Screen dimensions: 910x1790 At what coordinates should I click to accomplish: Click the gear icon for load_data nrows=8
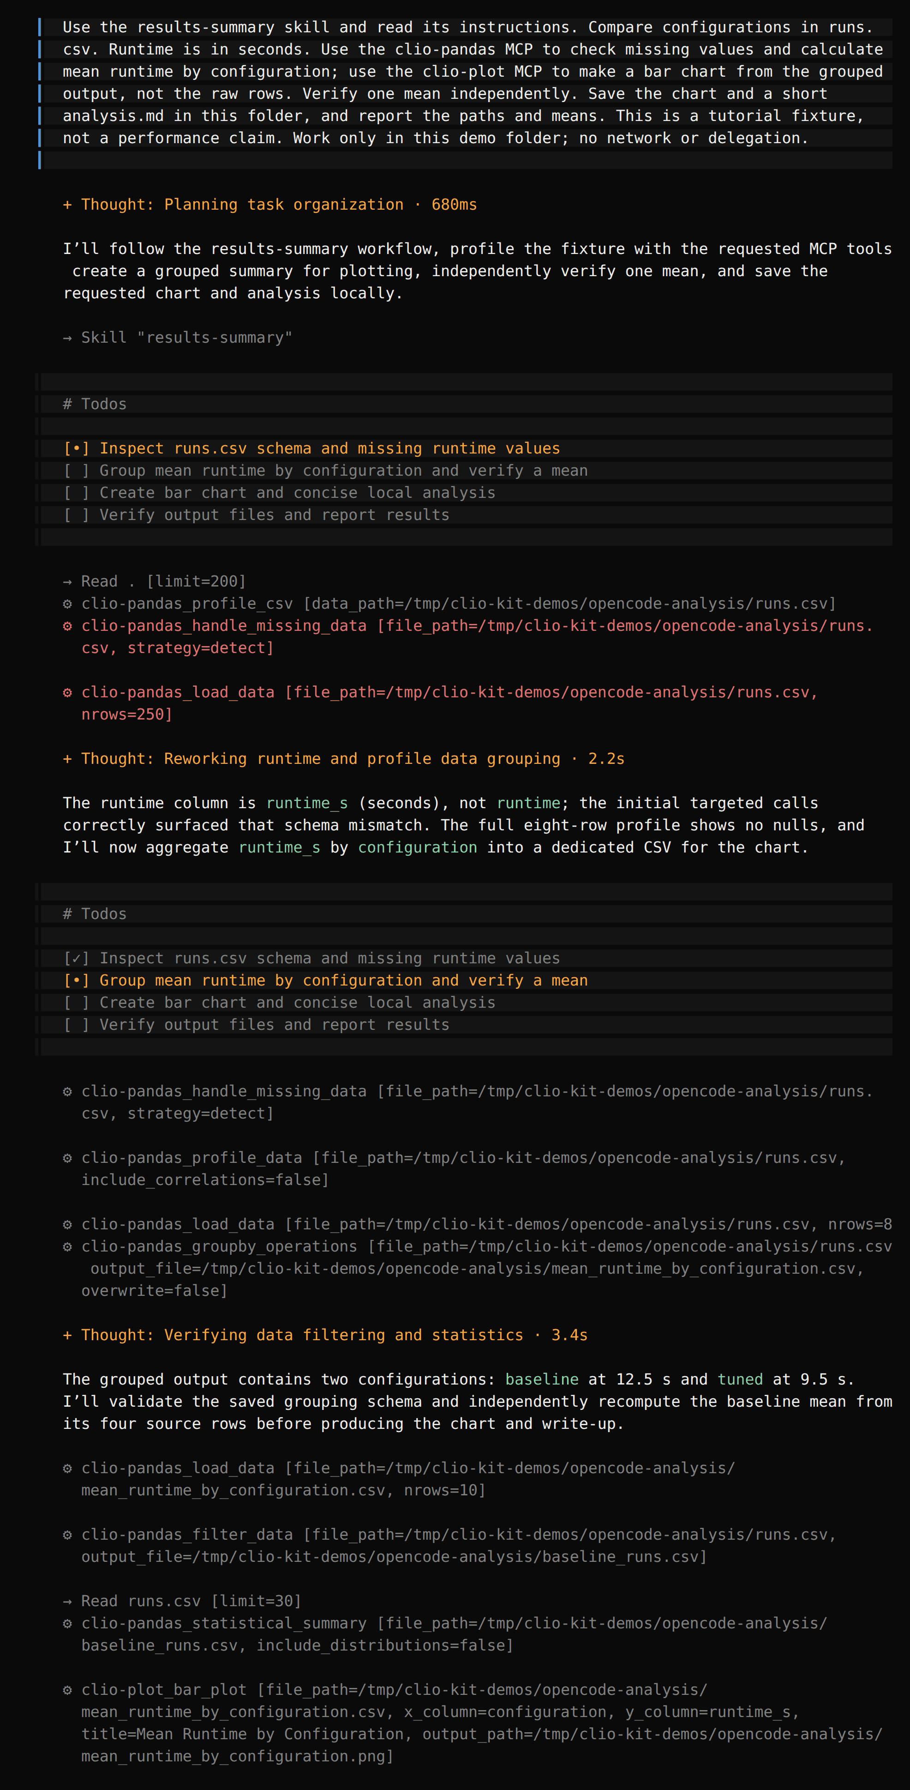pyautogui.click(x=67, y=1224)
